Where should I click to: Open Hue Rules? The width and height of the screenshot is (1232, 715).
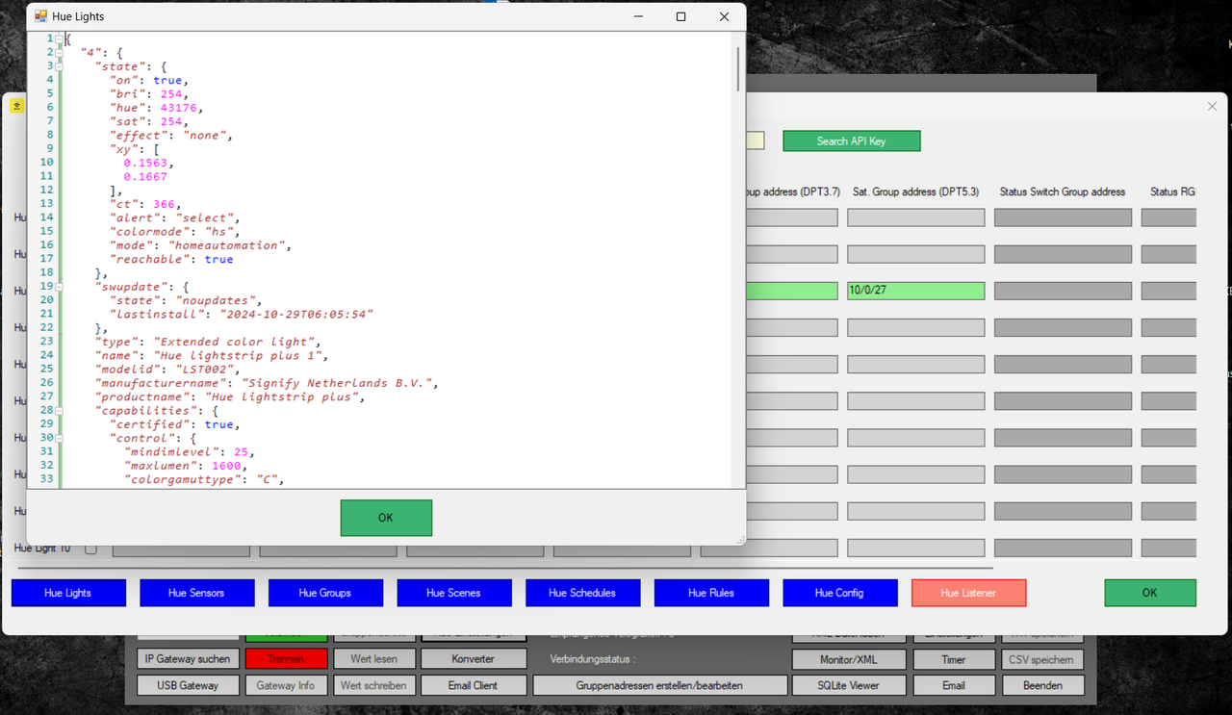pyautogui.click(x=711, y=593)
